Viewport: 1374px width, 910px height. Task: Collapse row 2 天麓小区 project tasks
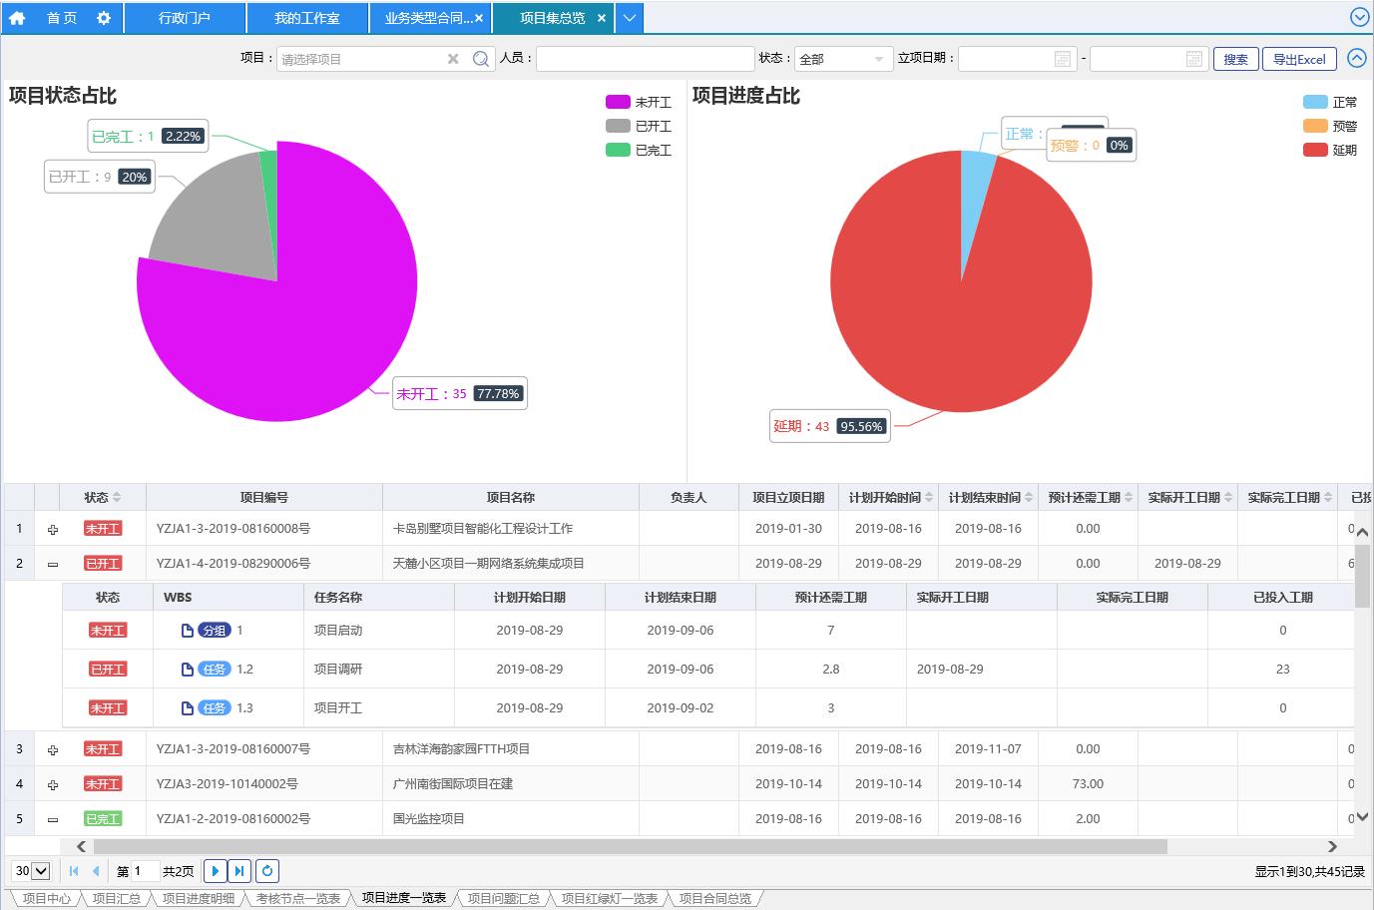point(53,565)
